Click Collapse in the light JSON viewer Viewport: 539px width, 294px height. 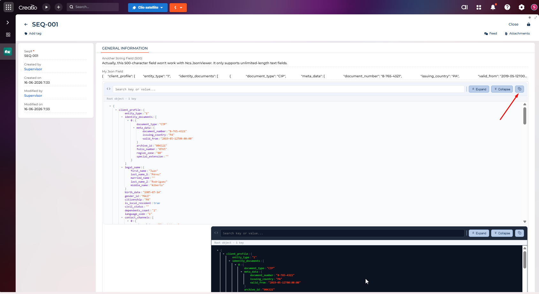click(502, 89)
